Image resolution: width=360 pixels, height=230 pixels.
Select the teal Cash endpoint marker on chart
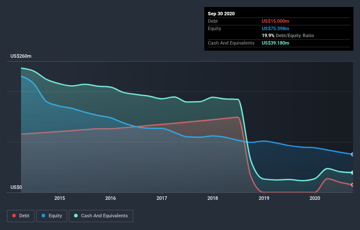click(352, 173)
